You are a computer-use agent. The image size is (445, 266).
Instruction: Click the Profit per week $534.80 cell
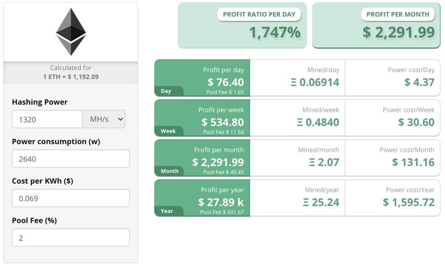tap(222, 122)
